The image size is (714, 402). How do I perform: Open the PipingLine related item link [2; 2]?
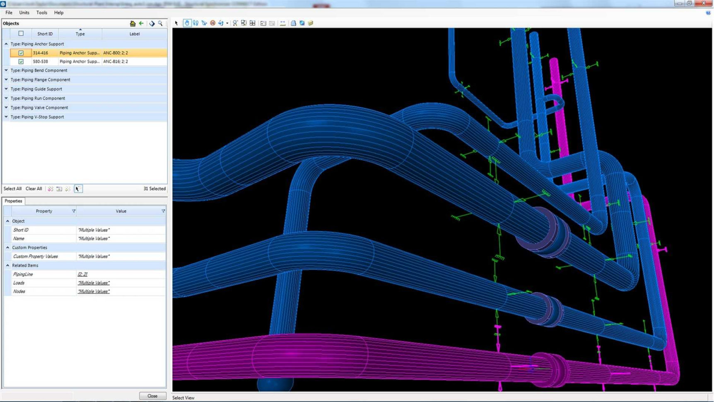(82, 274)
